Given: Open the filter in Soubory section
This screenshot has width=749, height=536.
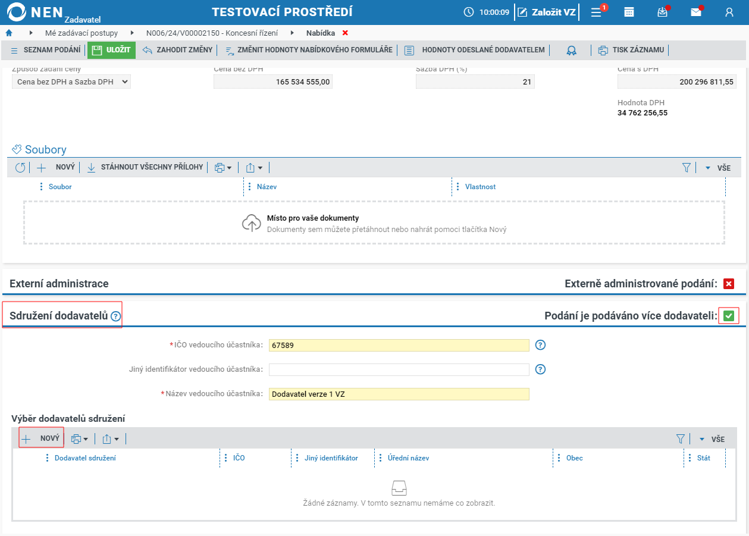Looking at the screenshot, I should 686,168.
